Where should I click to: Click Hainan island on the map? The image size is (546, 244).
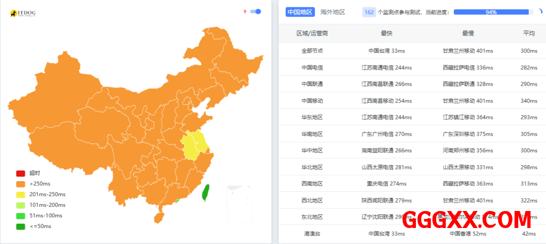[159, 217]
